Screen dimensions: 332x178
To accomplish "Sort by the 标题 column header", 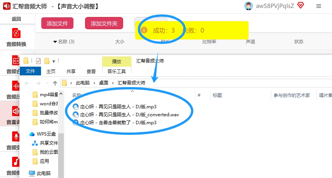I will click(x=217, y=95).
